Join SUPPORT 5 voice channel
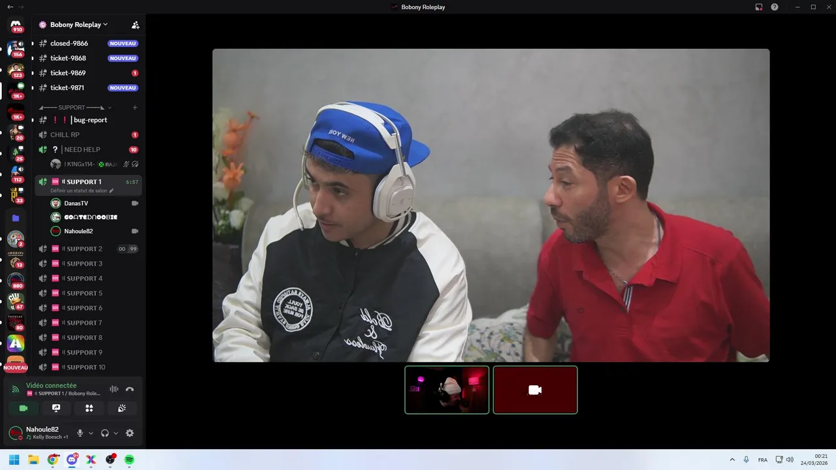The width and height of the screenshot is (836, 470). [x=88, y=293]
